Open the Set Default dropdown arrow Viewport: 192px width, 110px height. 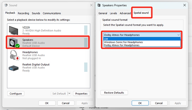(69, 94)
